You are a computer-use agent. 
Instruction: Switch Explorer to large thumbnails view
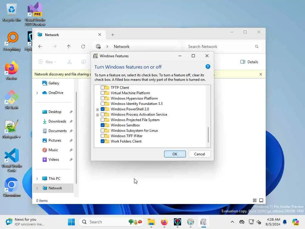click(x=261, y=200)
